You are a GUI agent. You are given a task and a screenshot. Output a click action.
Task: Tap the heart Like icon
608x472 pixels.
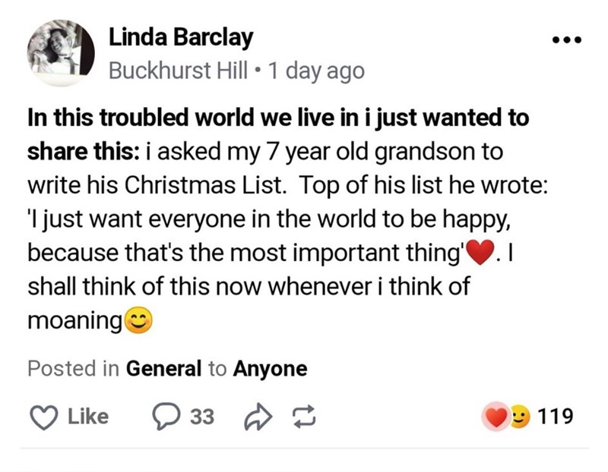(x=45, y=416)
